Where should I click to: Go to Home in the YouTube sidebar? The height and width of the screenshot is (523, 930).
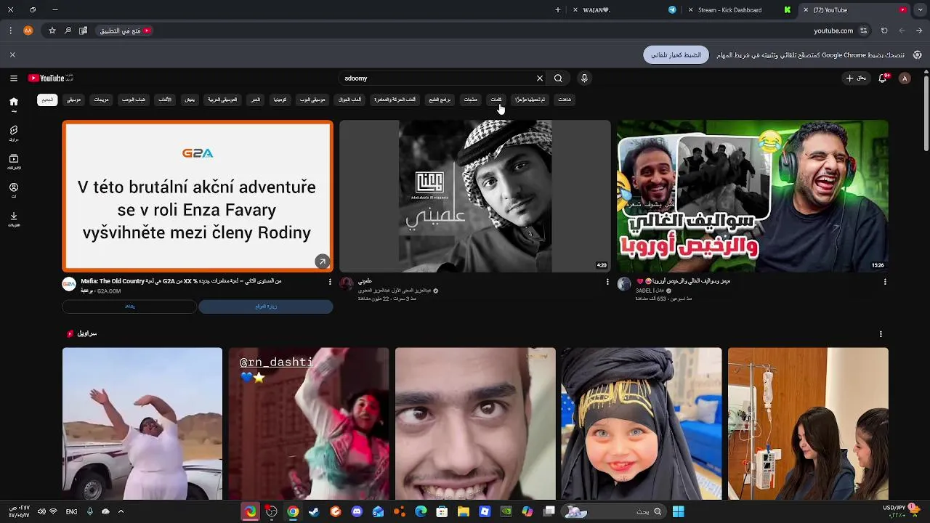click(14, 105)
